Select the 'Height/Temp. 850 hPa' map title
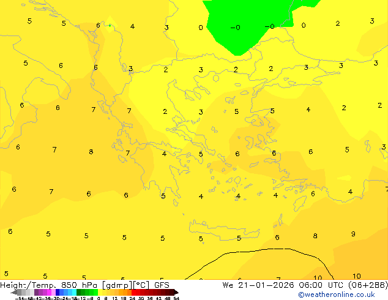Screen dimensions: 388x300 [49, 285]
